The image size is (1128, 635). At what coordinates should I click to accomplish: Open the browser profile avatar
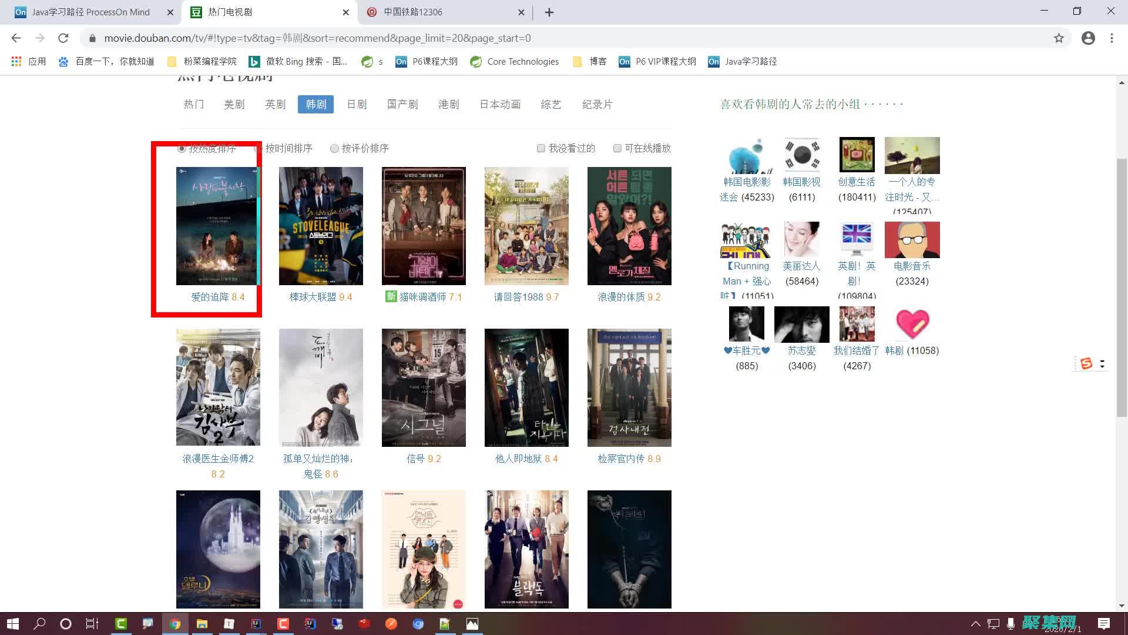(1088, 38)
